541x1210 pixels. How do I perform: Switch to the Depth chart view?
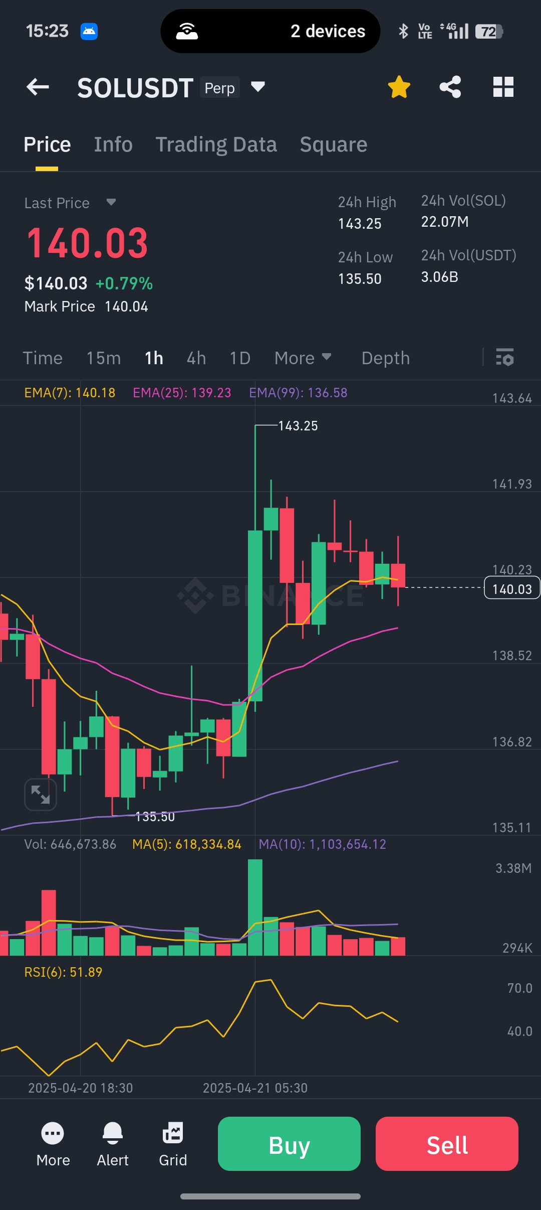[386, 358]
